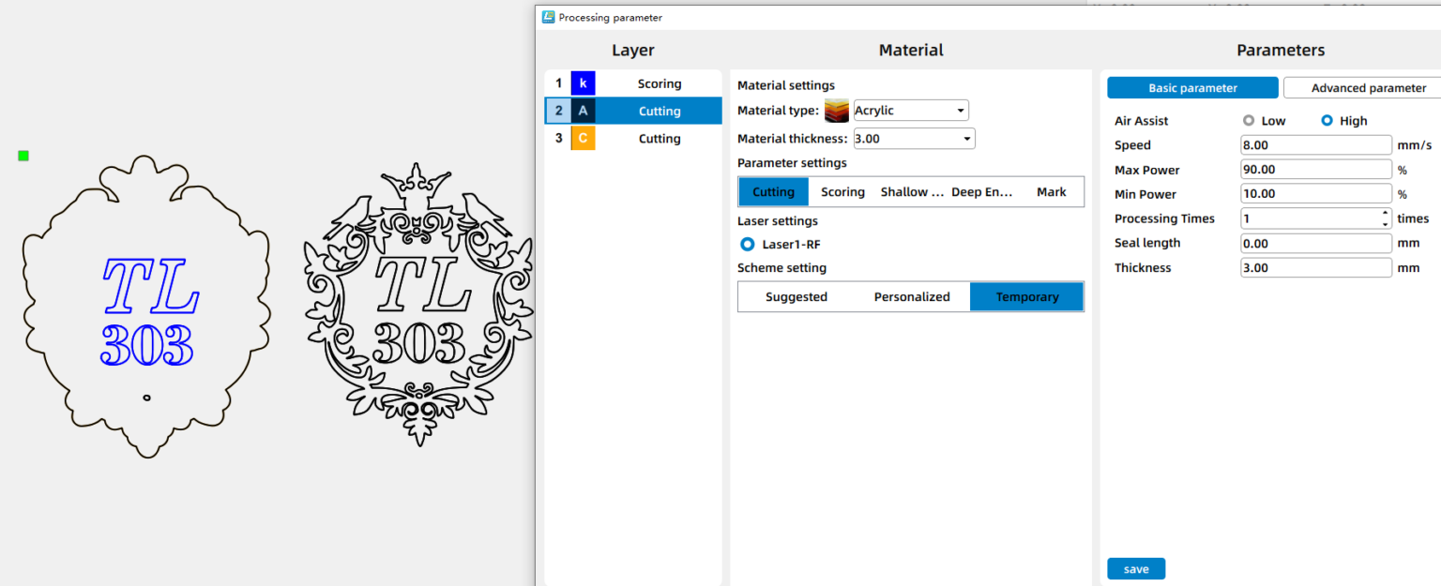Select the blue TL text on canvas
The image size is (1441, 586).
tap(150, 286)
